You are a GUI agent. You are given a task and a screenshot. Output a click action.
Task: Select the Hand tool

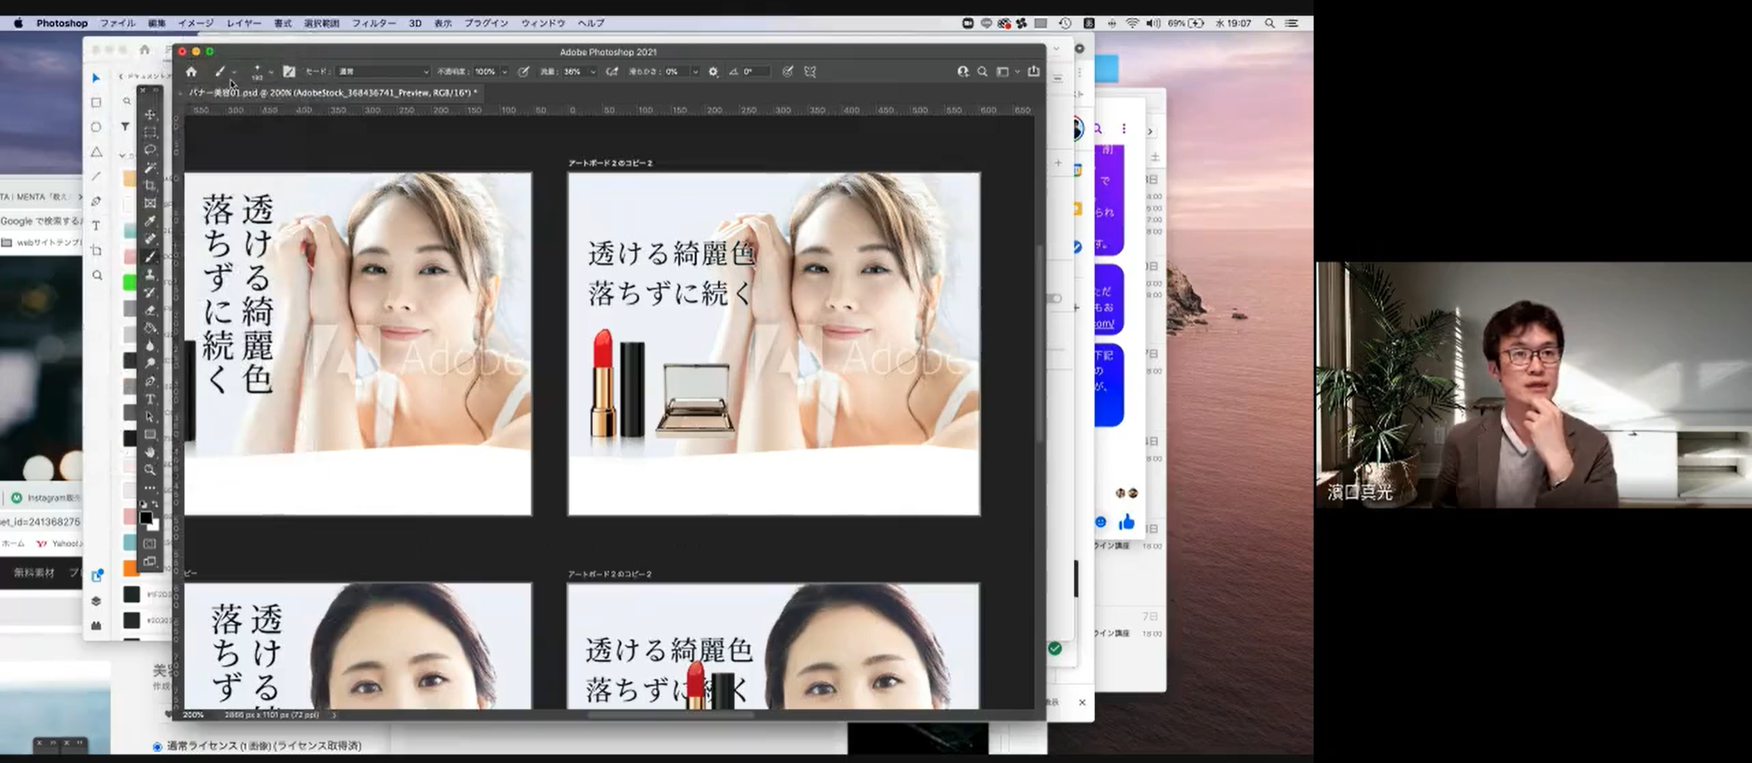coord(150,453)
